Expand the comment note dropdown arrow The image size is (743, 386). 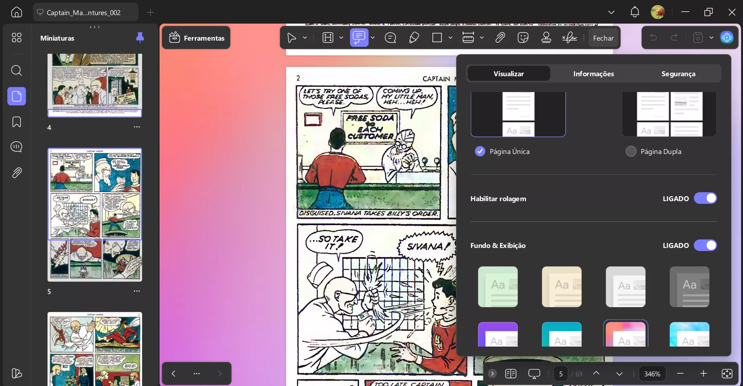tap(372, 38)
